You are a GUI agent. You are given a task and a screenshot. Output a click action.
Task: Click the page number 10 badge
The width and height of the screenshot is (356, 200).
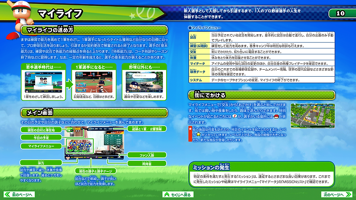click(340, 13)
